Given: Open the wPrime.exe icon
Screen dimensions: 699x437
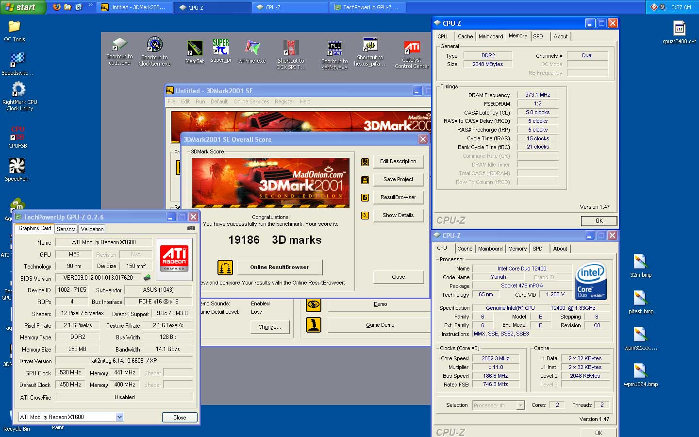Looking at the screenshot, I should (x=252, y=48).
